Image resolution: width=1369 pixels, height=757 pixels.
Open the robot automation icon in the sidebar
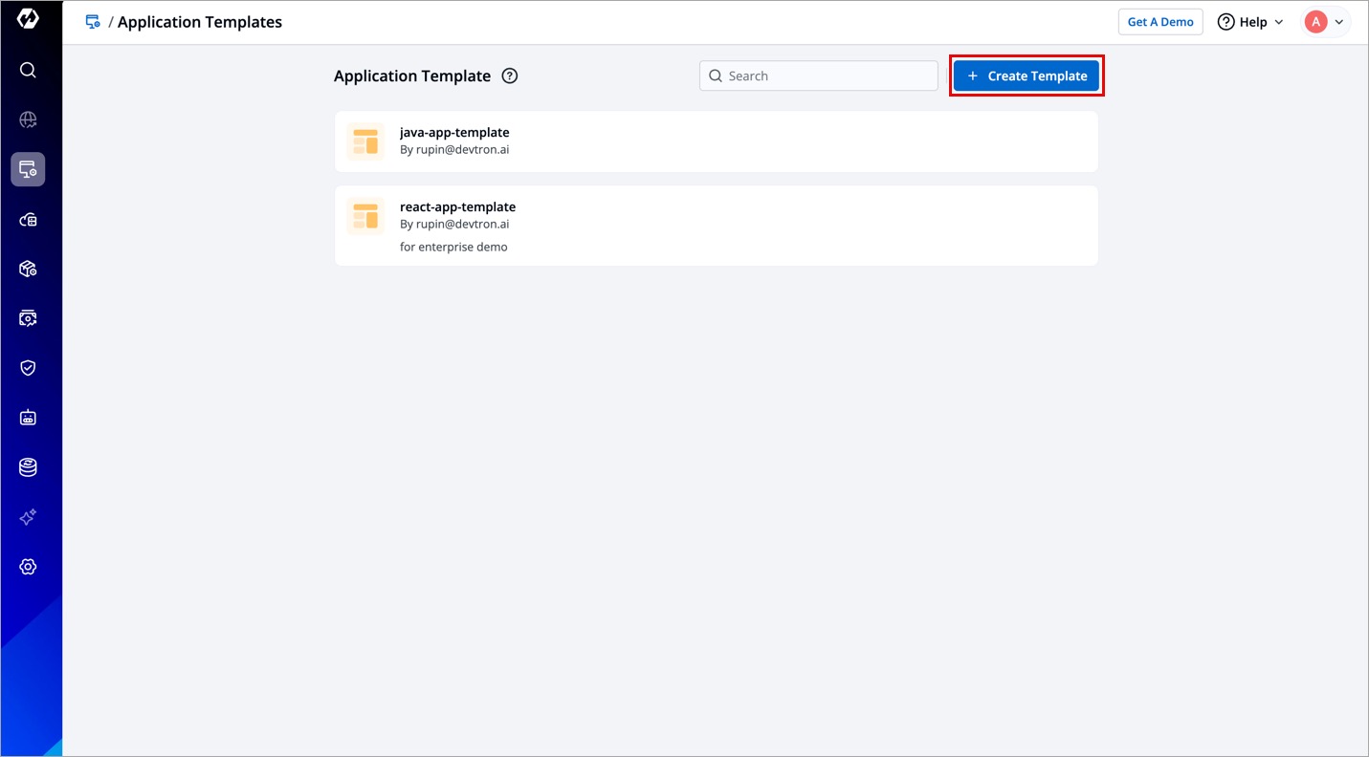click(28, 418)
